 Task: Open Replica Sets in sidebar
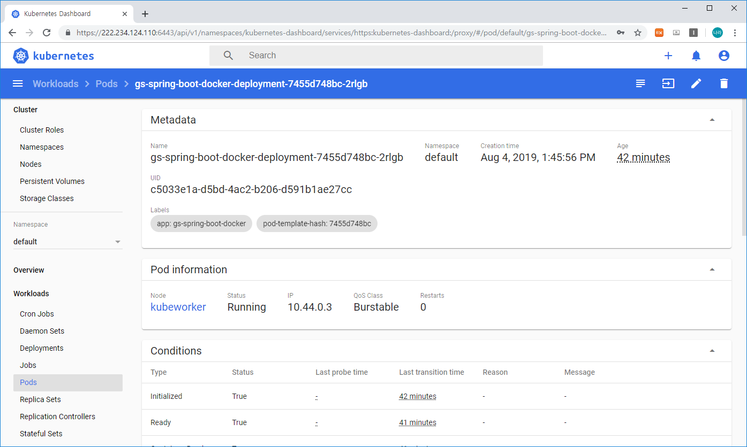[40, 399]
